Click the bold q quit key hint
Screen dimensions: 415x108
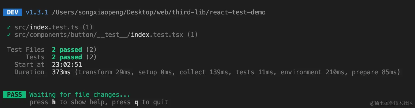[x=136, y=102]
